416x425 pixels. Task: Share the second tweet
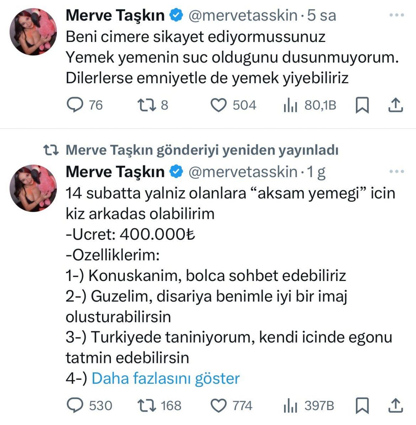pos(396,405)
